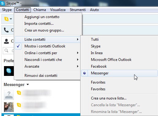
Task: Expand the Ordina i contatti per submenu
Action: click(x=47, y=53)
